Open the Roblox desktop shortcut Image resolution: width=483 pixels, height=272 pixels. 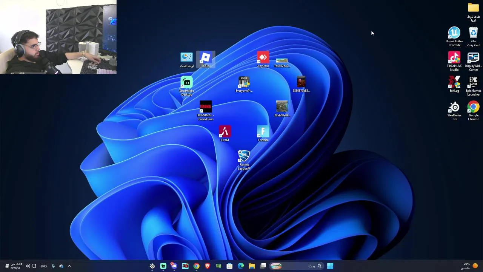click(206, 60)
